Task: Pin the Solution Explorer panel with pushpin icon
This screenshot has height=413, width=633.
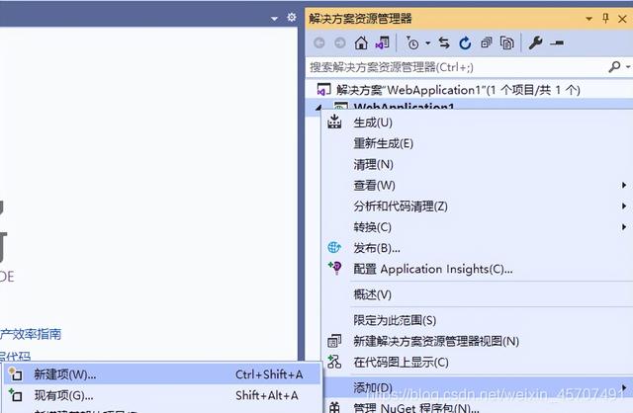Action: tap(605, 18)
